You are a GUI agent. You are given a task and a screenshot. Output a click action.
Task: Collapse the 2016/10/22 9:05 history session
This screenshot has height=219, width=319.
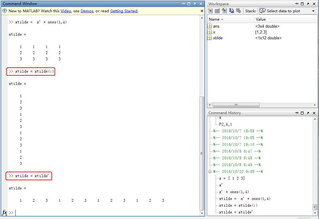point(210,172)
